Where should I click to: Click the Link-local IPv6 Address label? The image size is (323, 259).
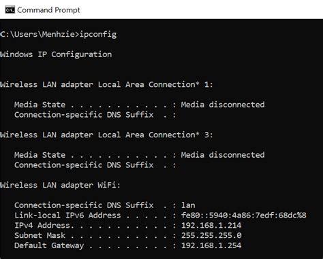tap(67, 215)
